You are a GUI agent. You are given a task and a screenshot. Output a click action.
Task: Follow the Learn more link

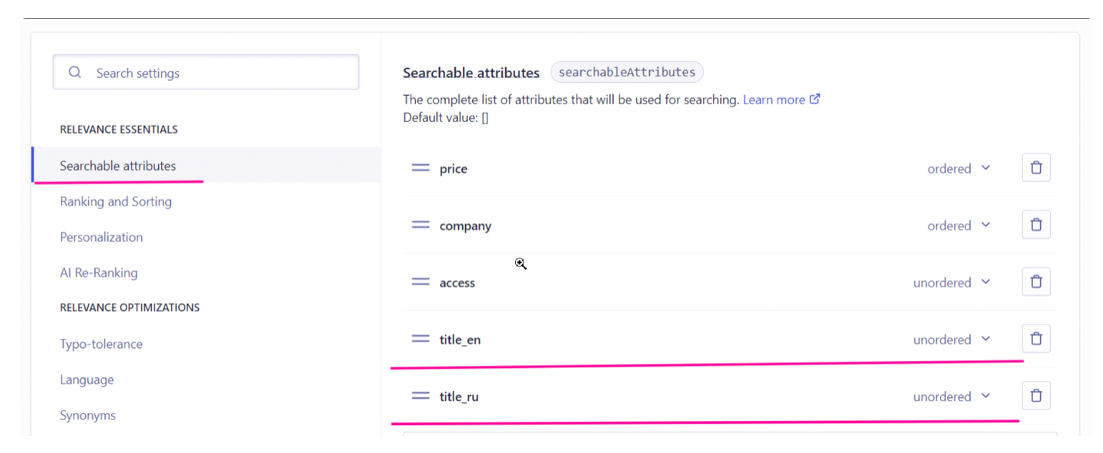(x=781, y=100)
